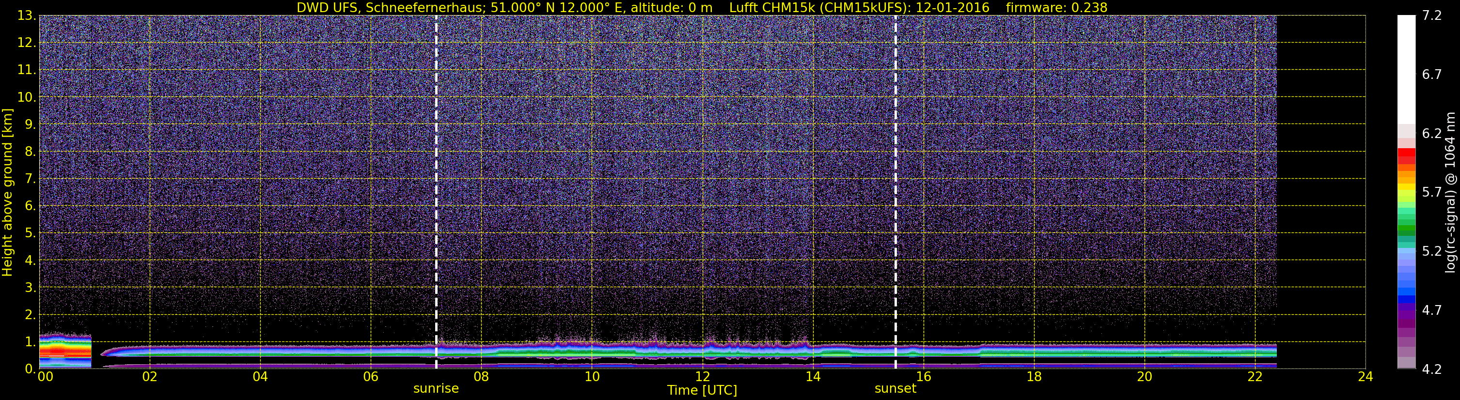Click the height axis tick label '12.'

(x=27, y=43)
